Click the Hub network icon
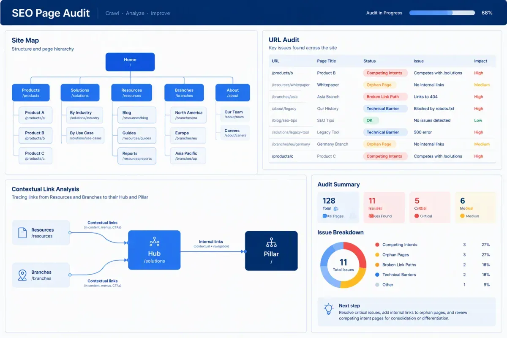The height and width of the screenshot is (338, 507). 154,242
